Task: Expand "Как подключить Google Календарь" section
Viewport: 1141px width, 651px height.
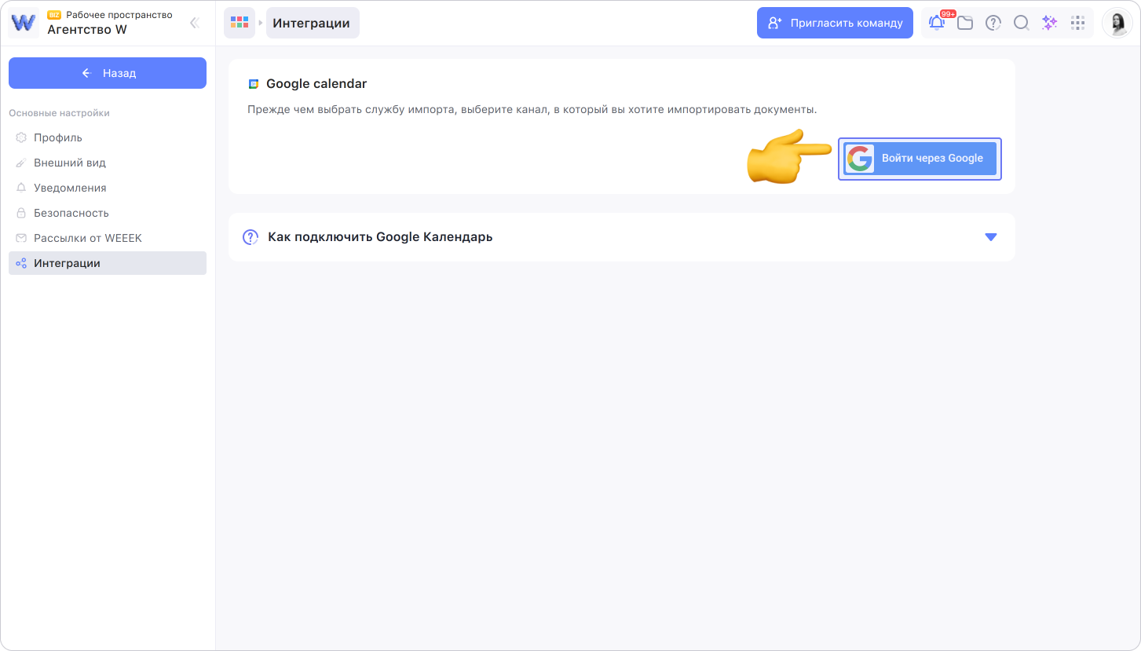Action: 380,236
